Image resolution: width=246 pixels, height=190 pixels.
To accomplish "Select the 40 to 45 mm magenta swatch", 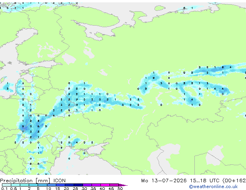I will 105,185.
